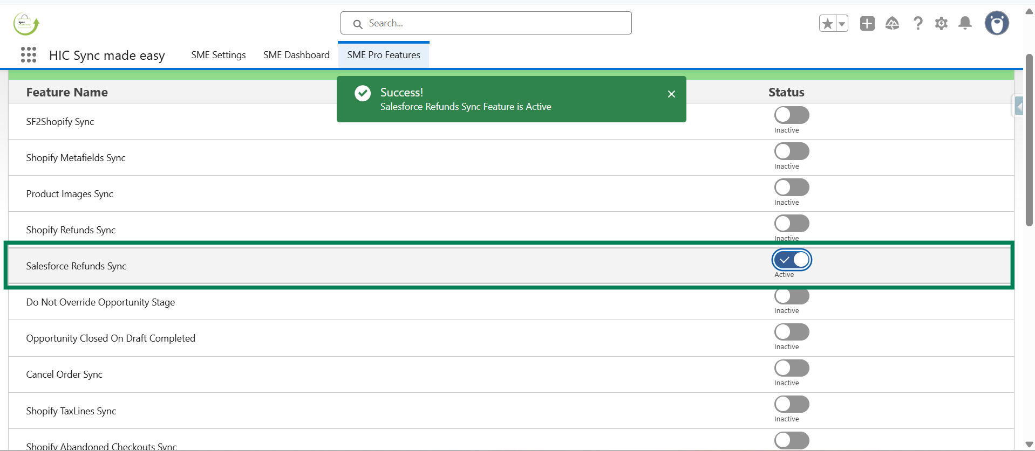This screenshot has width=1035, height=451.
Task: Click Opportunity Closed On Draft Completed text
Action: pyautogui.click(x=111, y=338)
